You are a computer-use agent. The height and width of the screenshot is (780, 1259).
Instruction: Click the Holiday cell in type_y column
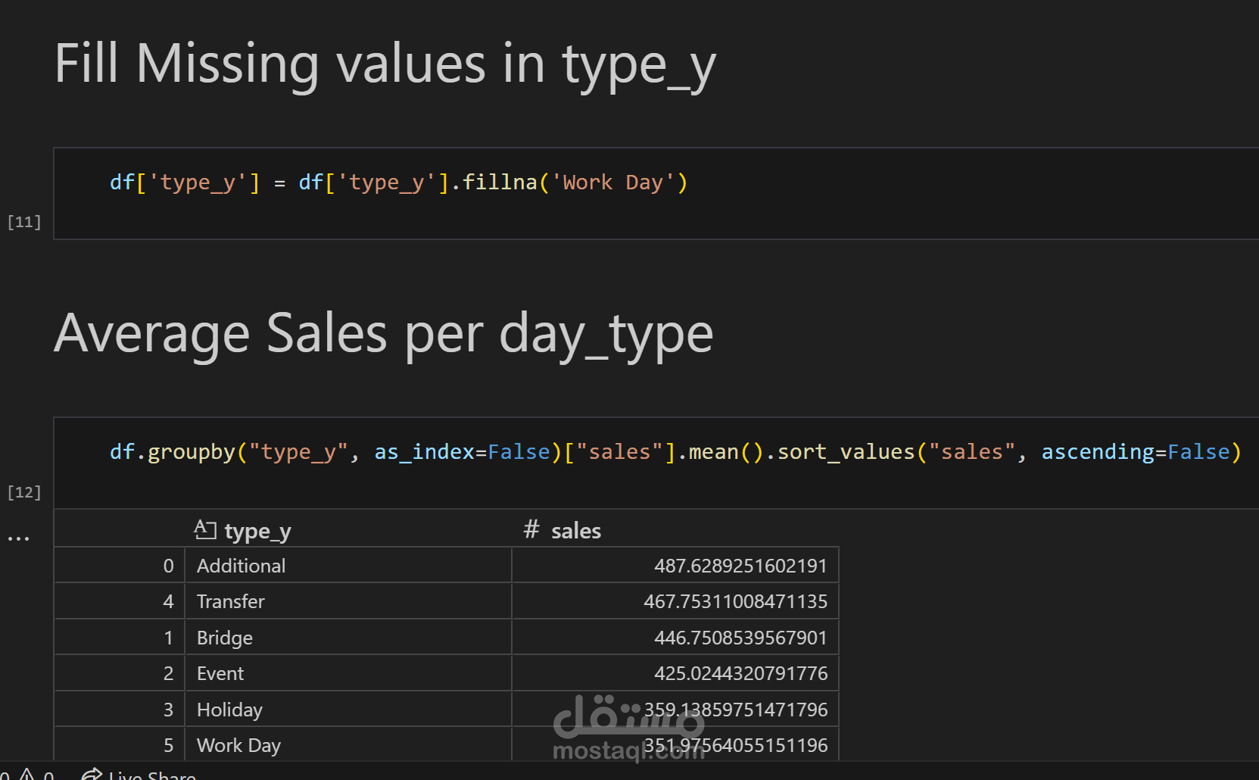click(x=229, y=710)
